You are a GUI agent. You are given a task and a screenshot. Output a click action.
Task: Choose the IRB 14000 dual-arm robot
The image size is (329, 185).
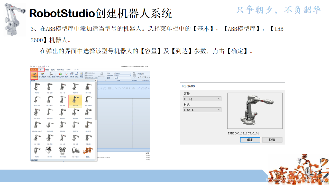coord(62,152)
